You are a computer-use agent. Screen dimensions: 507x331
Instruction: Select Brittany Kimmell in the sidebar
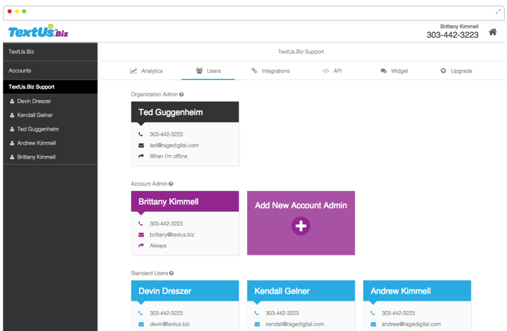(x=50, y=157)
